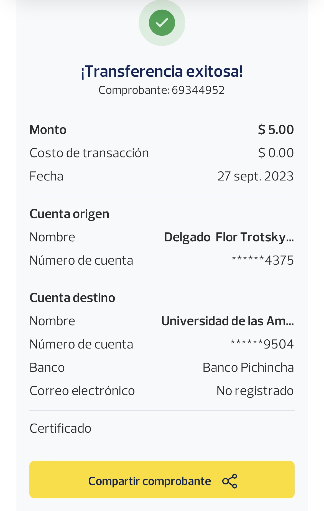Select the date 27 sept. 2023
Viewport: 324px width, 511px height.
[x=255, y=176]
